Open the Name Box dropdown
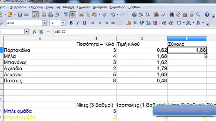Screen dimensions: 216x121 (x=26, y=32)
